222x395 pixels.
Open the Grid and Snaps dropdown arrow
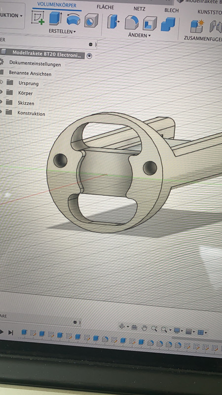(x=194, y=332)
